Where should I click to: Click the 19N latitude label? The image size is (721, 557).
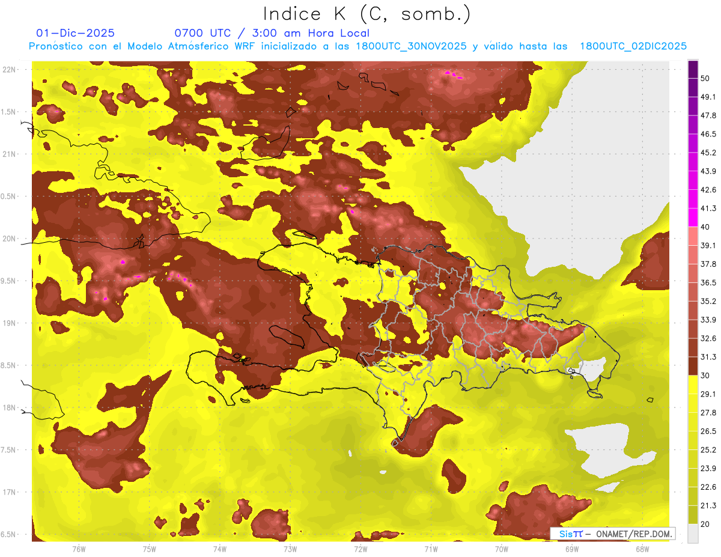pos(10,323)
